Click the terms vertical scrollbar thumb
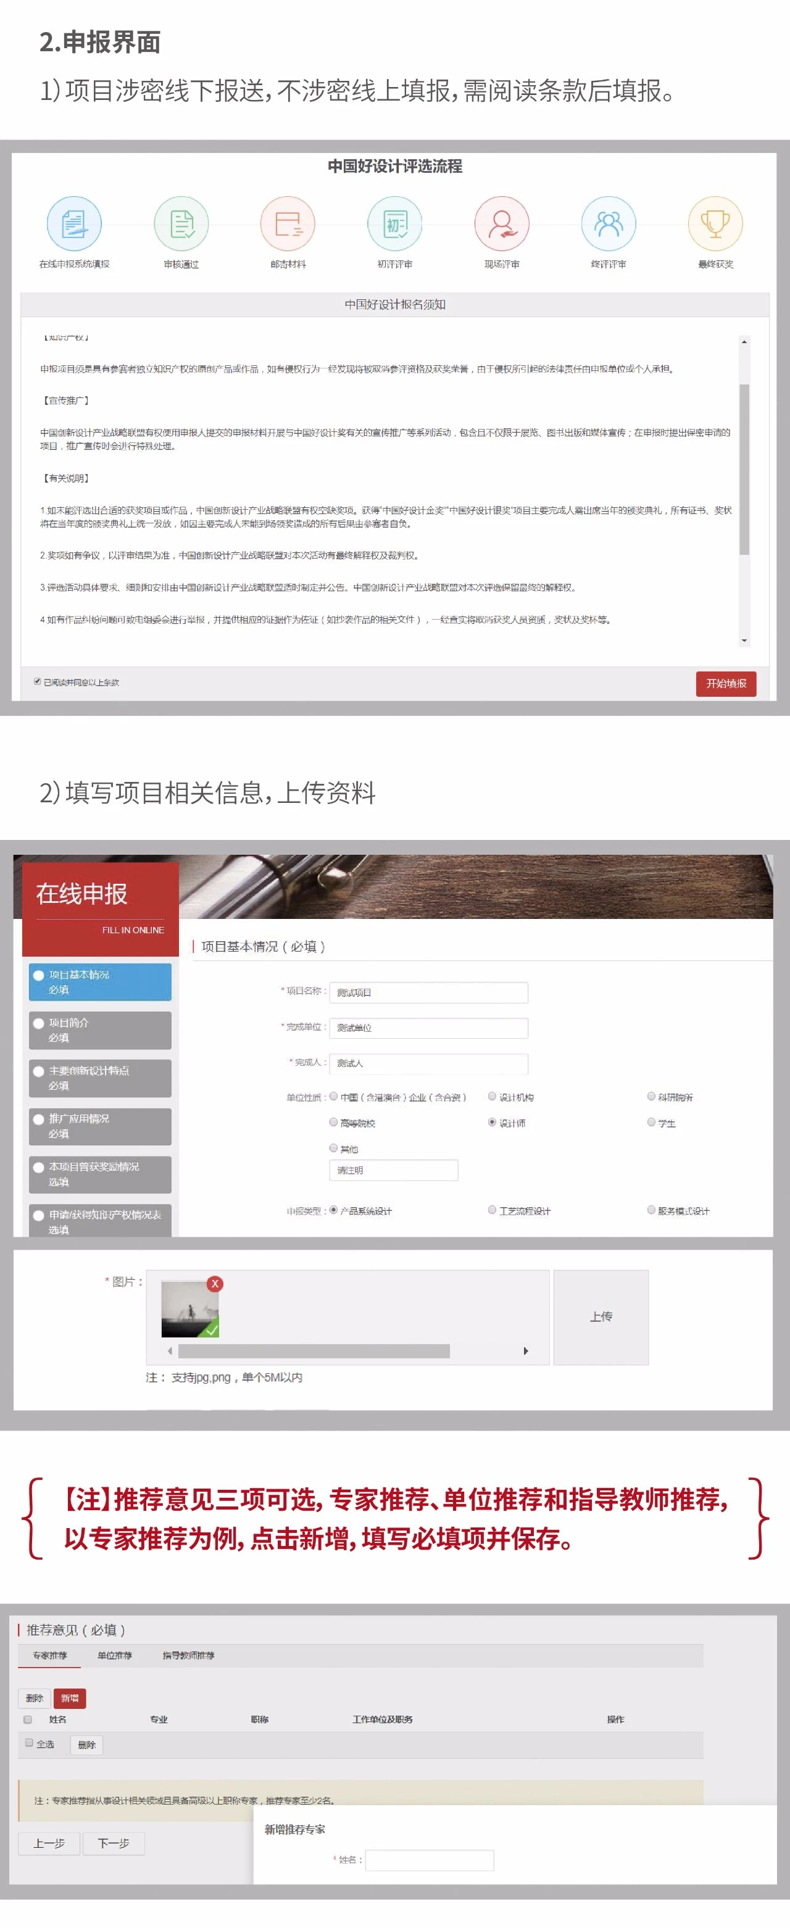The height and width of the screenshot is (1928, 790). pos(744,469)
